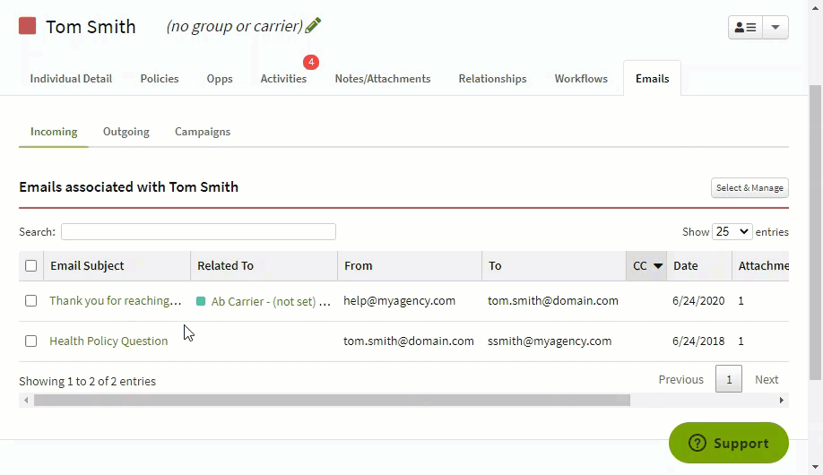
Task: Sort by Date column header
Action: point(699,265)
